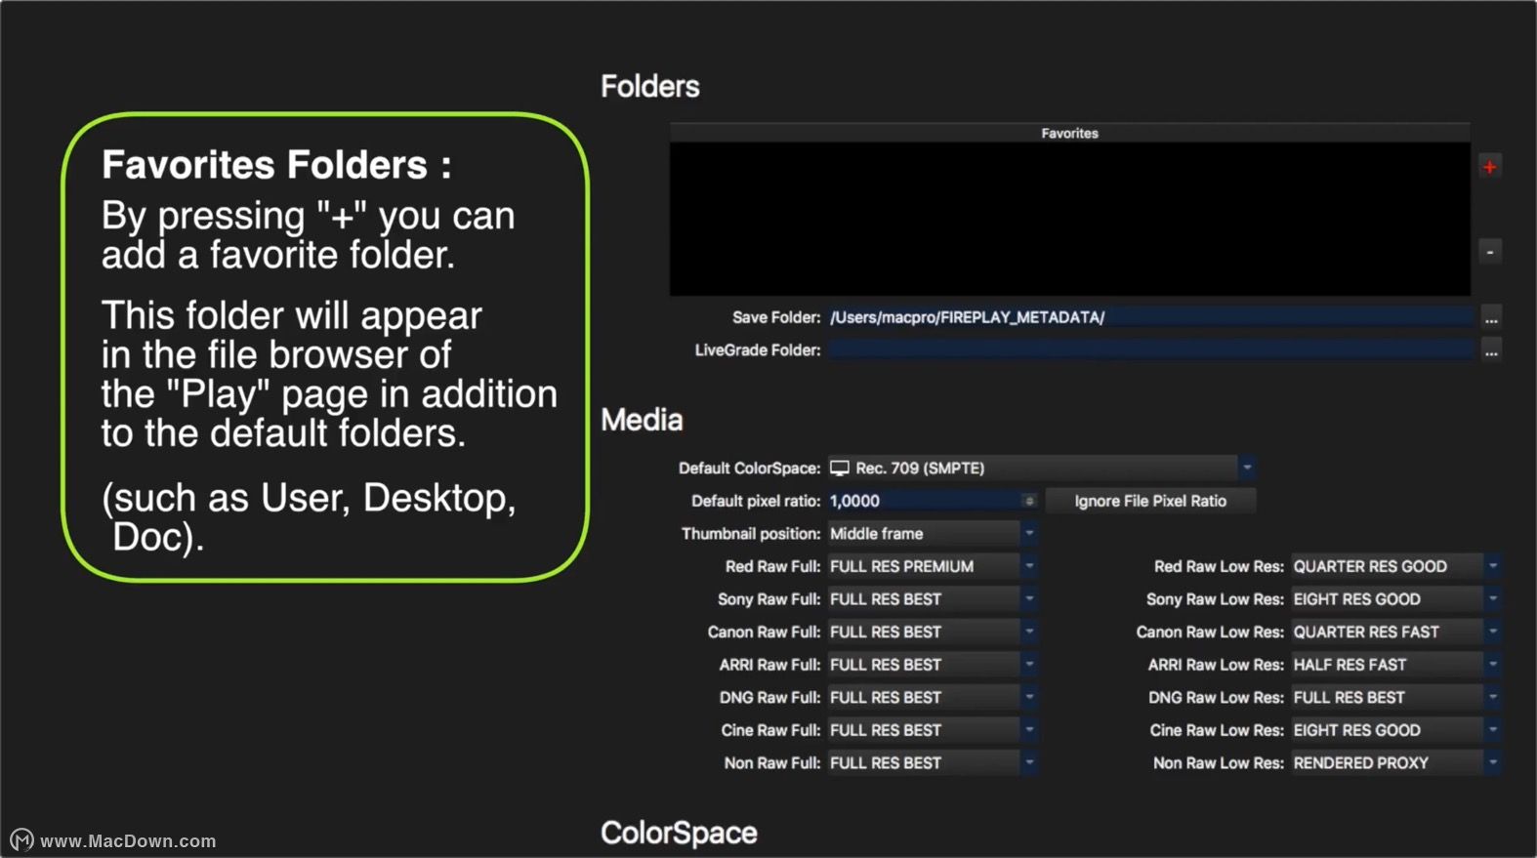The height and width of the screenshot is (858, 1537).
Task: Open the Sony Raw Full dropdown
Action: (x=932, y=599)
